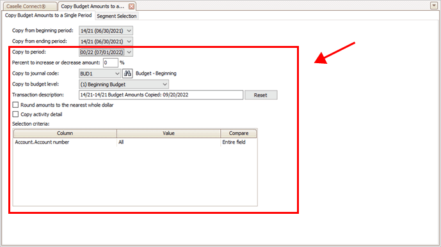
Task: Click the Reset button
Action: pos(261,95)
